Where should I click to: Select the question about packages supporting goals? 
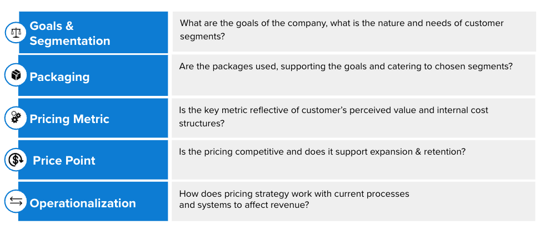[x=346, y=66]
